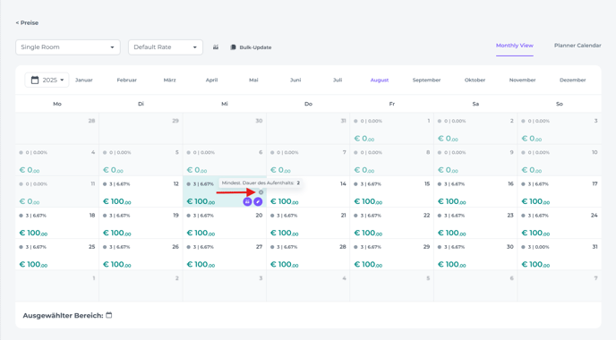Click the calendar icon in the year selector

click(35, 81)
